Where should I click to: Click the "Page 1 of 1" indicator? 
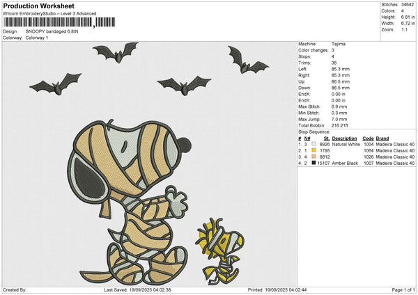[403, 289]
